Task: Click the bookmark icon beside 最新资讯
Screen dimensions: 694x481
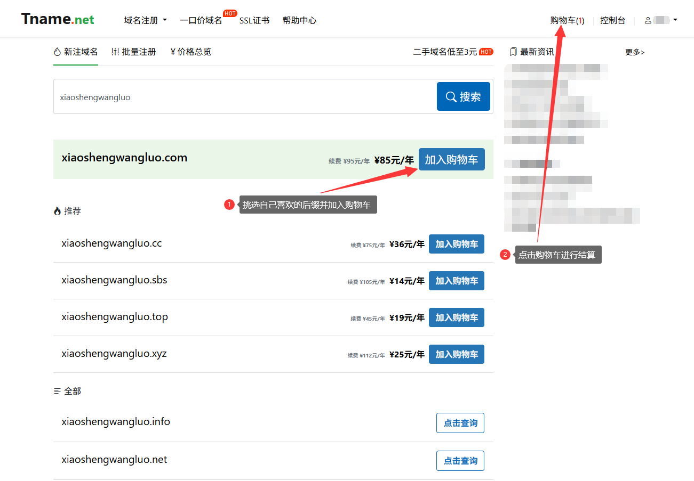Action: (x=513, y=52)
